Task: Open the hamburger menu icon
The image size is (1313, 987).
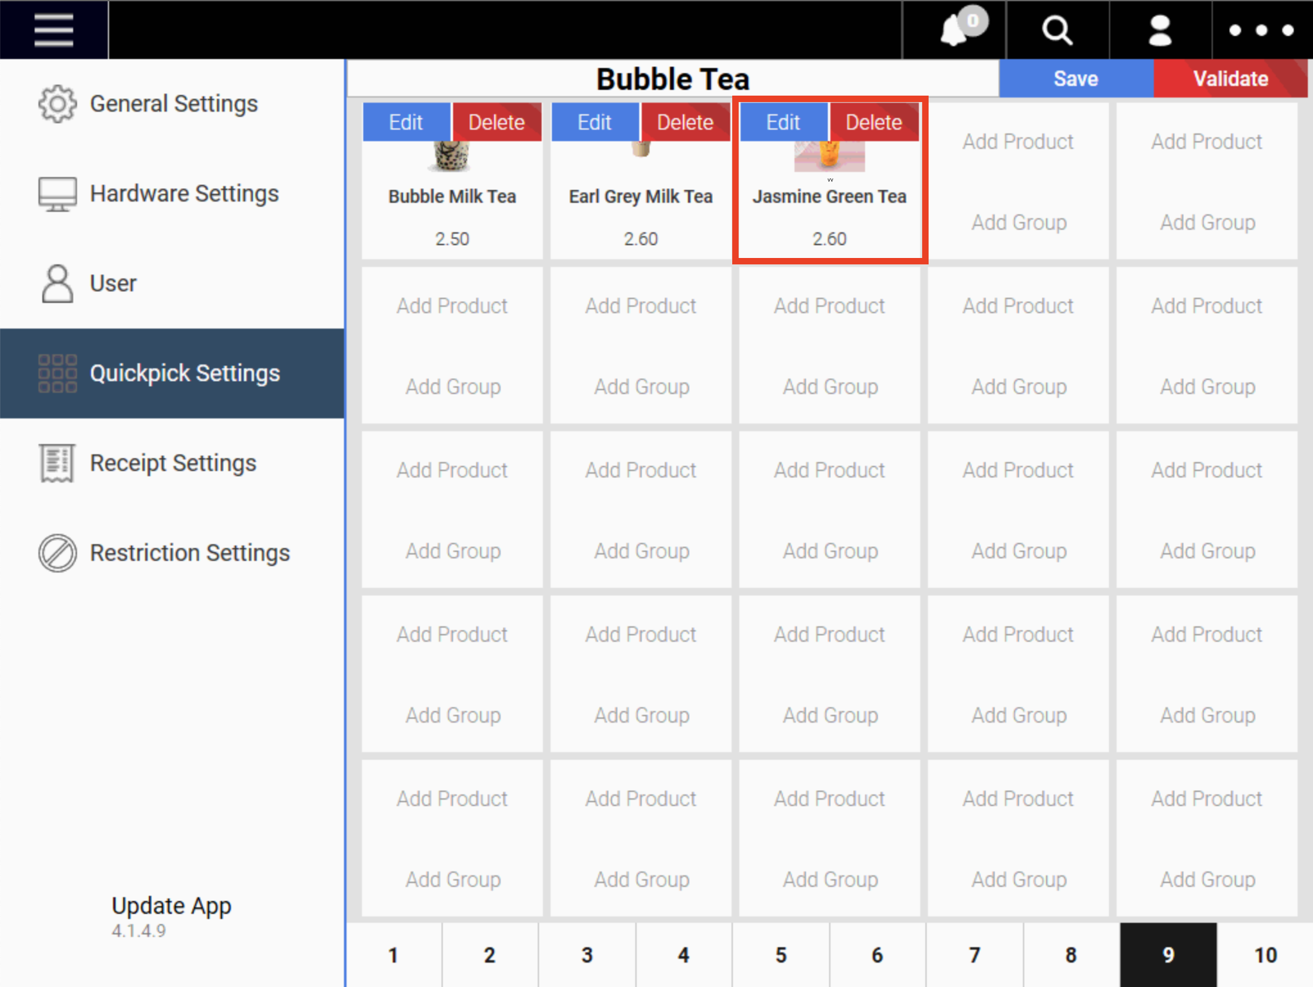Action: (x=53, y=30)
